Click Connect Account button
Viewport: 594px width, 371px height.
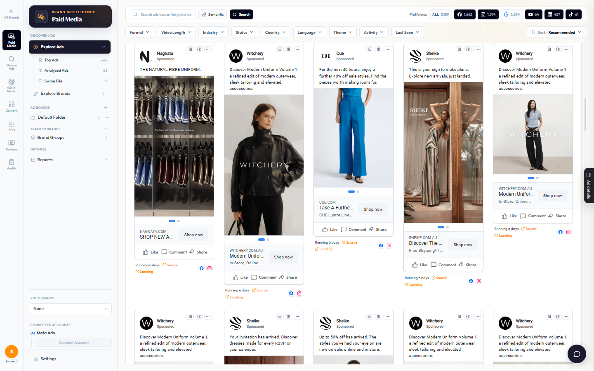[73, 343]
